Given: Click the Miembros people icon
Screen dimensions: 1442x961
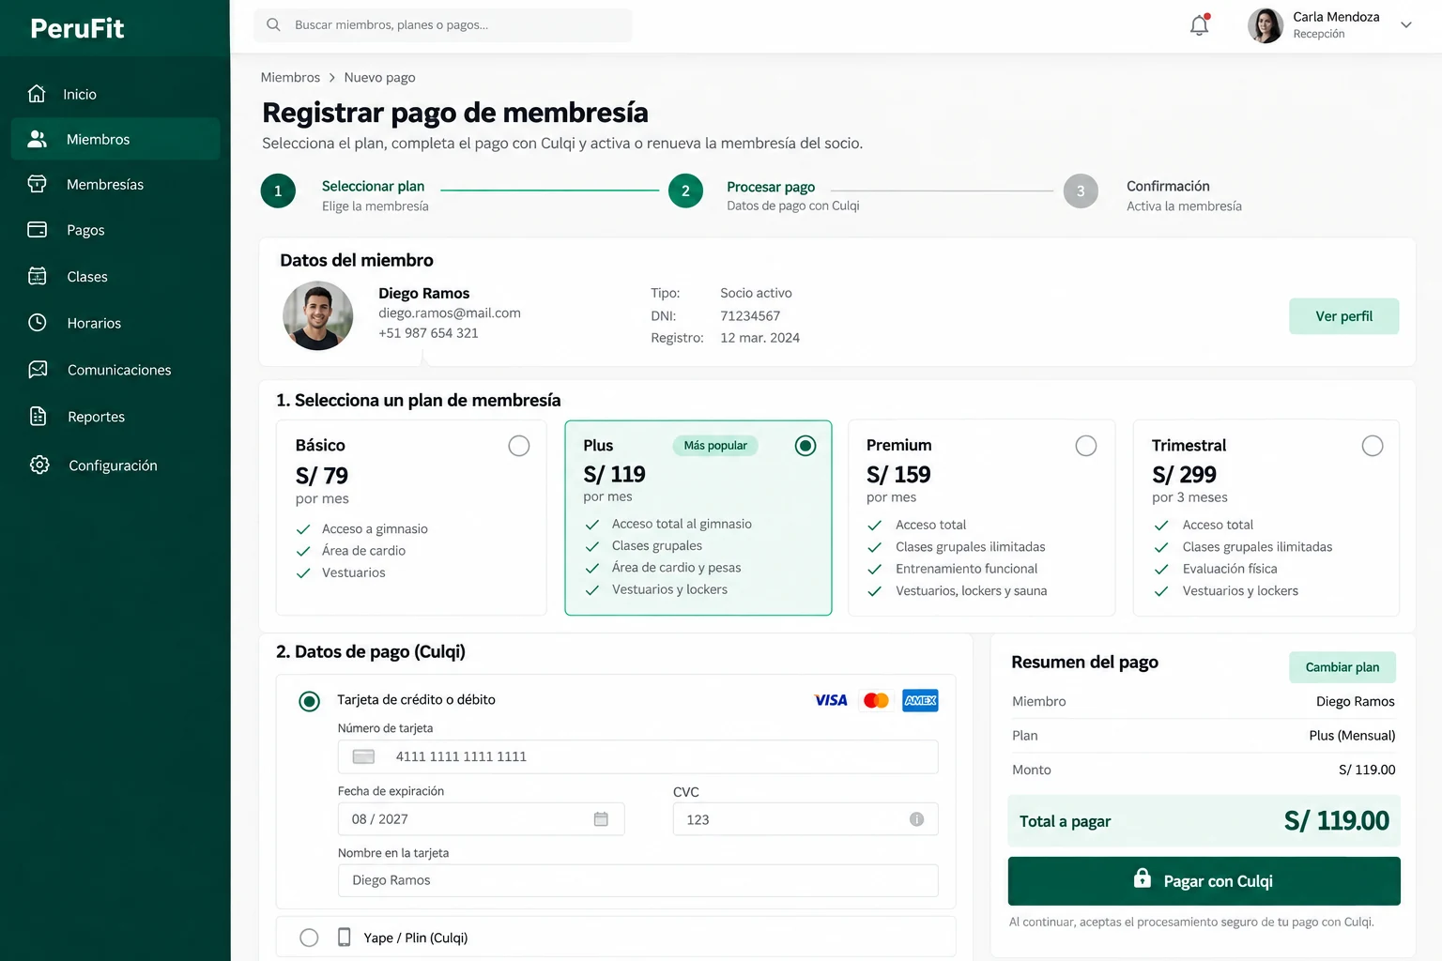Looking at the screenshot, I should (38, 139).
